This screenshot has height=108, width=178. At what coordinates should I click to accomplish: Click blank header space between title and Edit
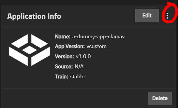[x=97, y=16]
